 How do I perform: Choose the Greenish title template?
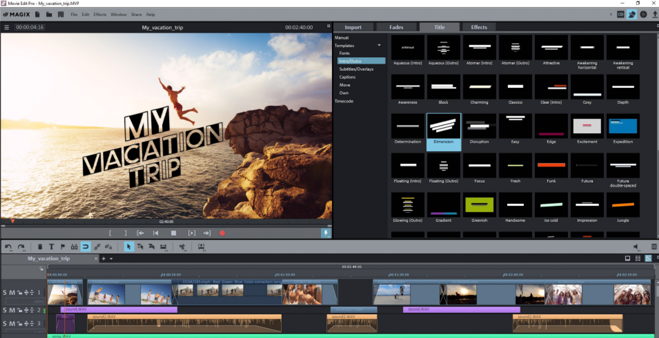[480, 207]
